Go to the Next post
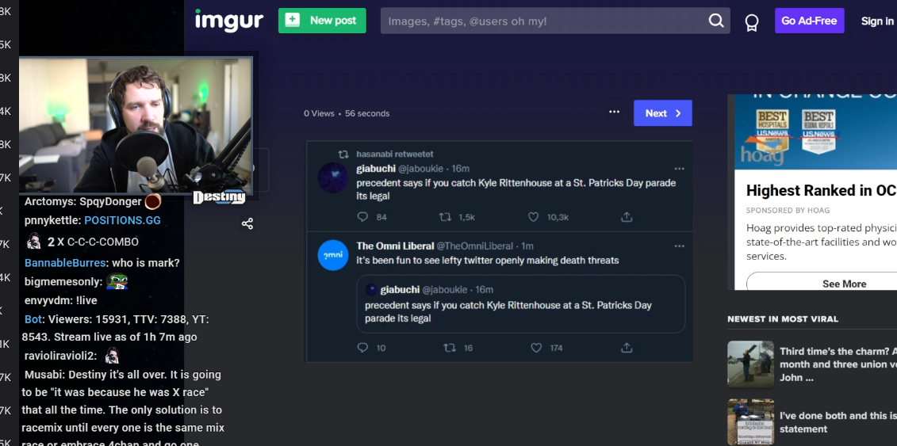The image size is (897, 446). (662, 113)
